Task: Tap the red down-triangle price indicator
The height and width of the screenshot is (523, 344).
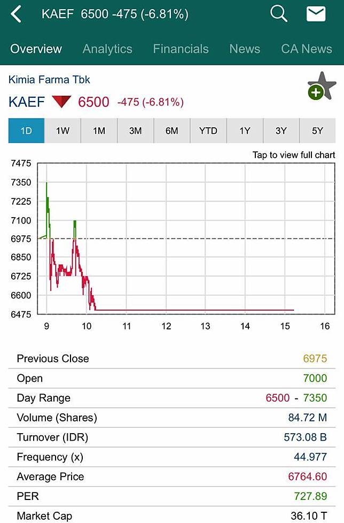Action: [61, 102]
